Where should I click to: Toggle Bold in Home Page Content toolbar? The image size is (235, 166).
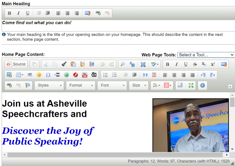click(167, 64)
